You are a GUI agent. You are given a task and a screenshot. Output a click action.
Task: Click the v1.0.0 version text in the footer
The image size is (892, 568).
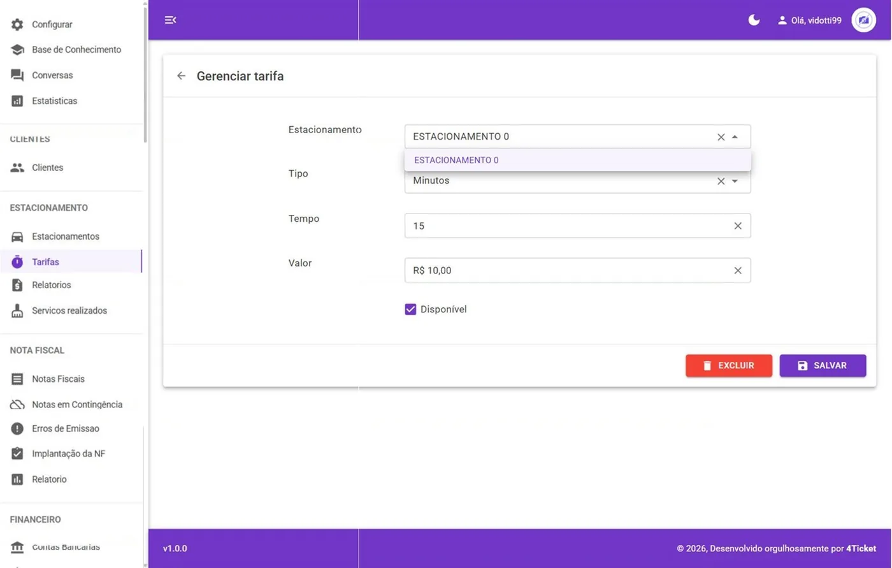[x=175, y=548]
